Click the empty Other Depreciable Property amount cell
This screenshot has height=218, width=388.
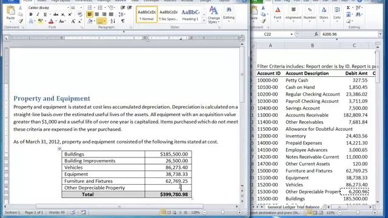(168, 188)
